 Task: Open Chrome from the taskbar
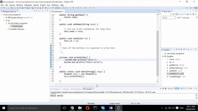tap(72, 108)
